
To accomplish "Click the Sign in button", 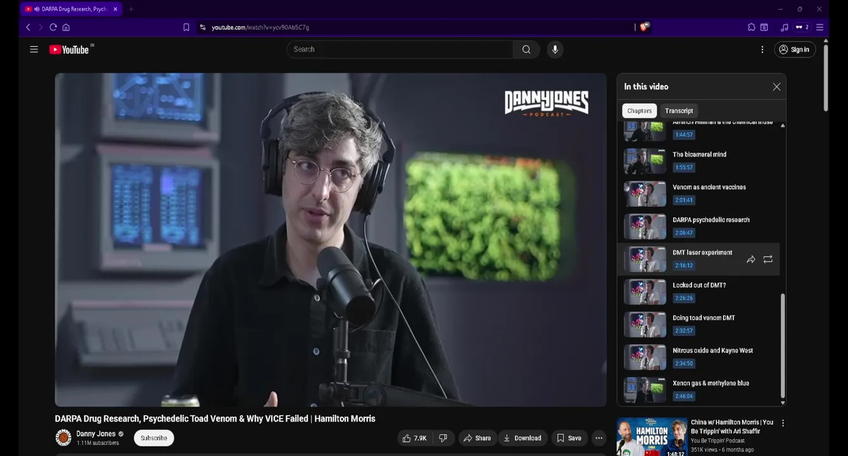I will [x=795, y=49].
